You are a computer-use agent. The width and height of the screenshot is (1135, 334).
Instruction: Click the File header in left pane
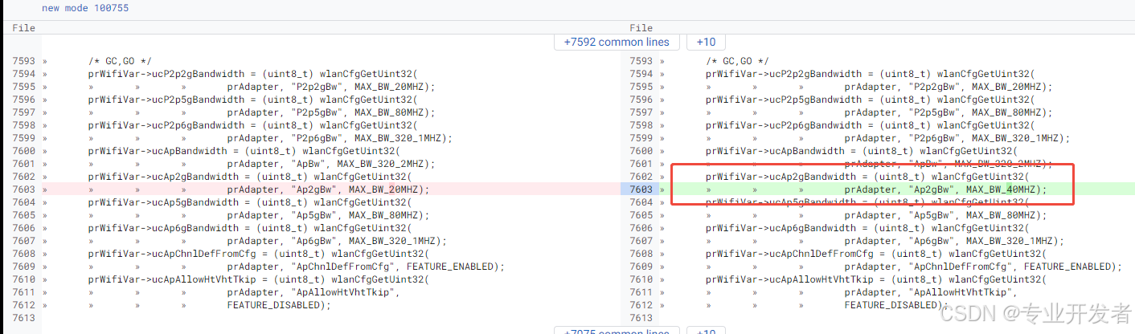23,28
